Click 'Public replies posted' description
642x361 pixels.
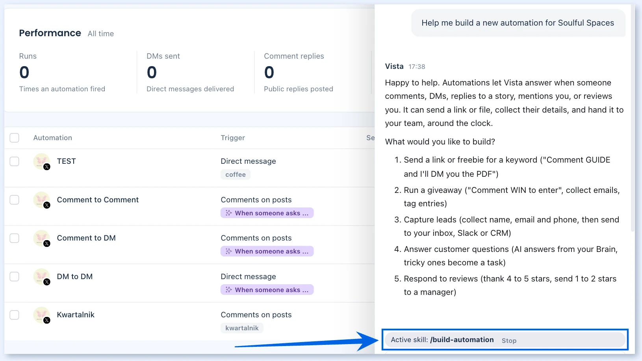299,89
